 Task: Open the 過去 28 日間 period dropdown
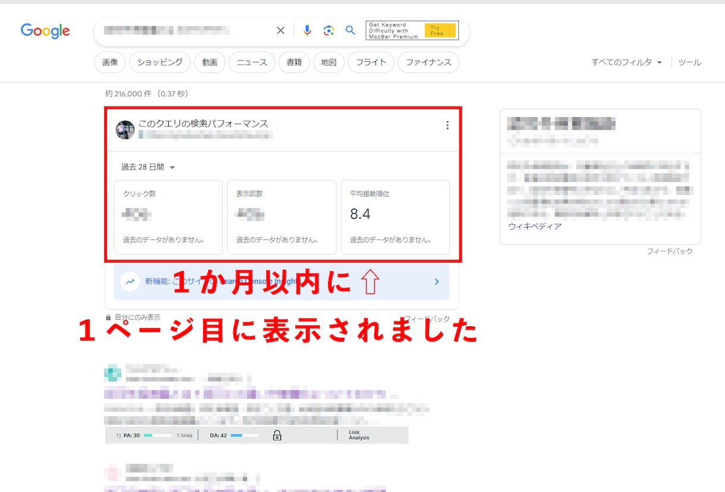pyautogui.click(x=148, y=168)
